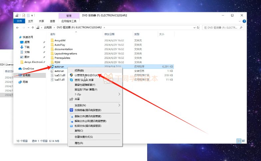Open the File ribbon tab
The height and width of the screenshot is (161, 261).
click(19, 21)
